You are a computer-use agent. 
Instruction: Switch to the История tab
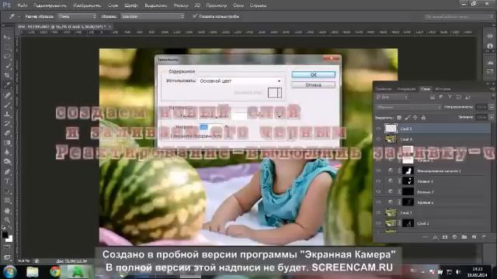[x=443, y=89]
